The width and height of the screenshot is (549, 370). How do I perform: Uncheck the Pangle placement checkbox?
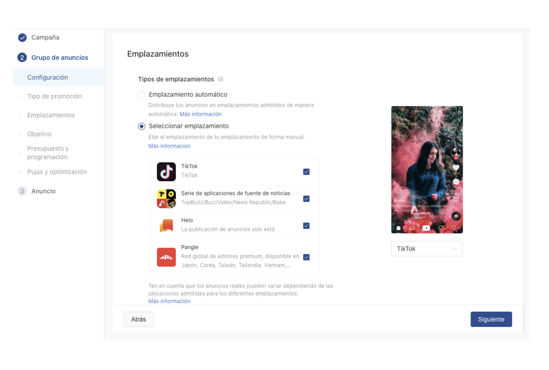[x=306, y=257]
